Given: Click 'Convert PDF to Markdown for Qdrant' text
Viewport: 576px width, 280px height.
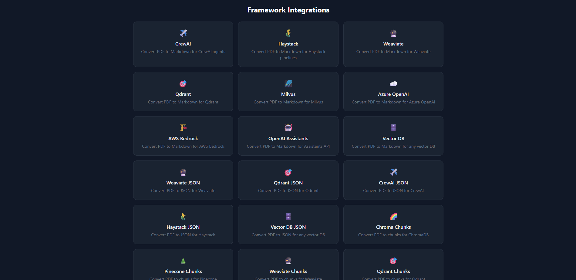Looking at the screenshot, I should [x=183, y=102].
